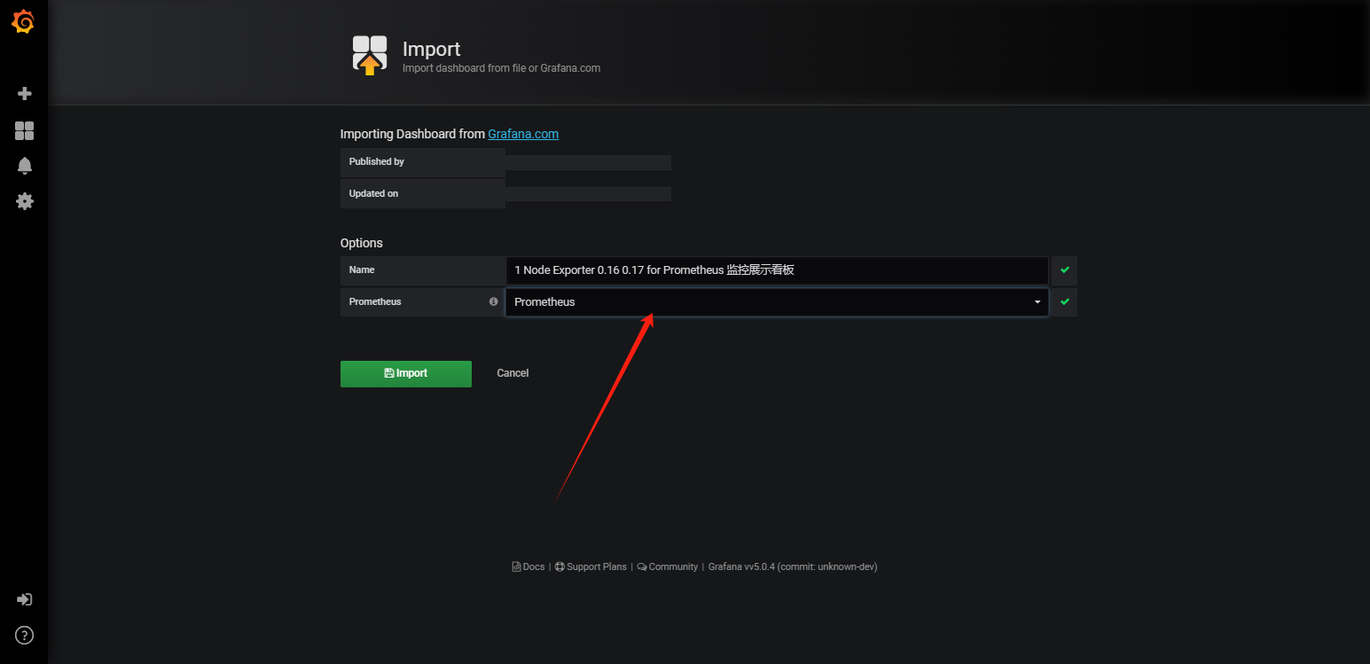Click the Import page header icon

coord(370,55)
